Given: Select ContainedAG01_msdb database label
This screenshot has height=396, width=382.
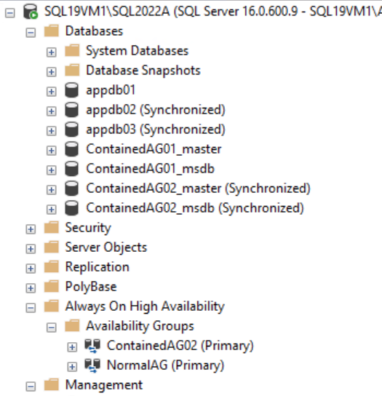Looking at the screenshot, I should (x=150, y=169).
